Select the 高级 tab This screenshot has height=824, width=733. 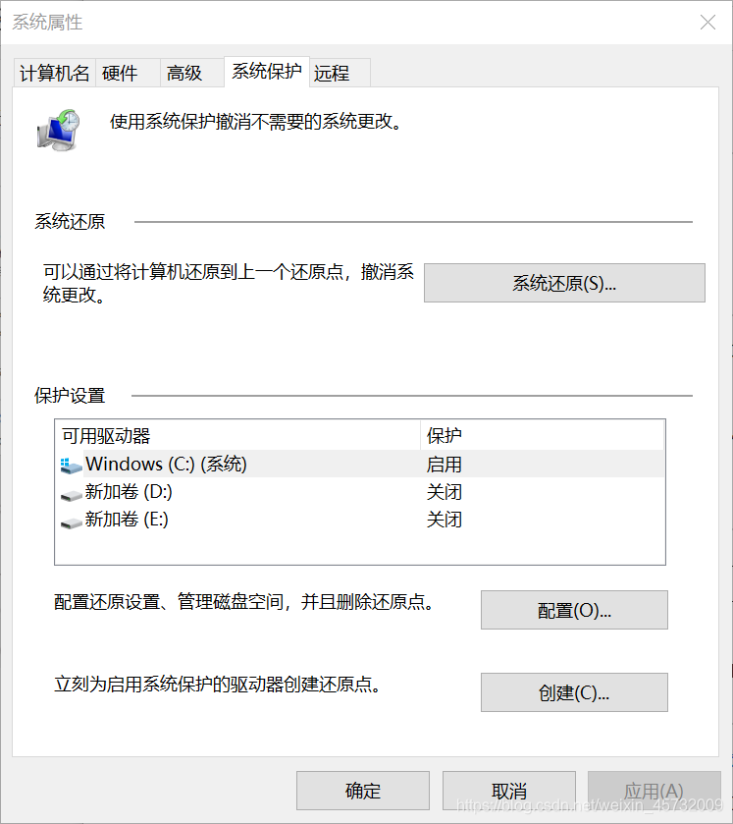tap(192, 73)
